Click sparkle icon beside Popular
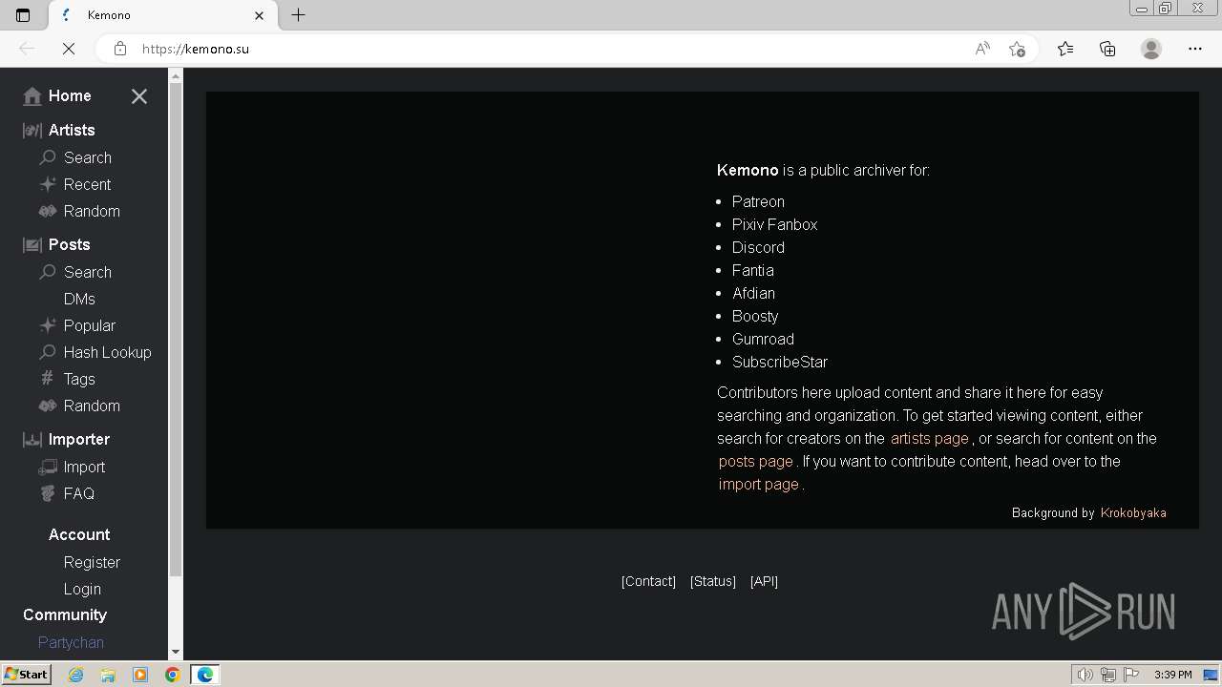Image resolution: width=1222 pixels, height=687 pixels. (47, 325)
